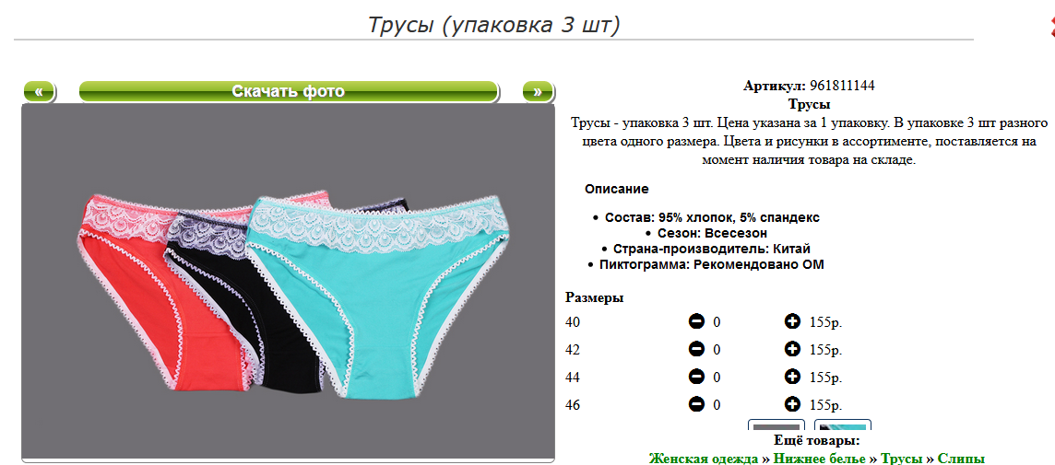Increase quantity for size 46
1055x465 pixels.
[792, 404]
